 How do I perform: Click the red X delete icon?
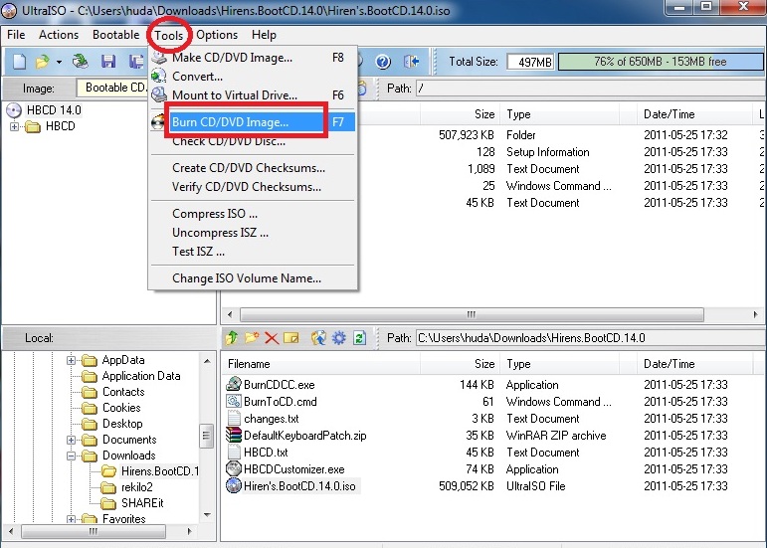pos(272,338)
